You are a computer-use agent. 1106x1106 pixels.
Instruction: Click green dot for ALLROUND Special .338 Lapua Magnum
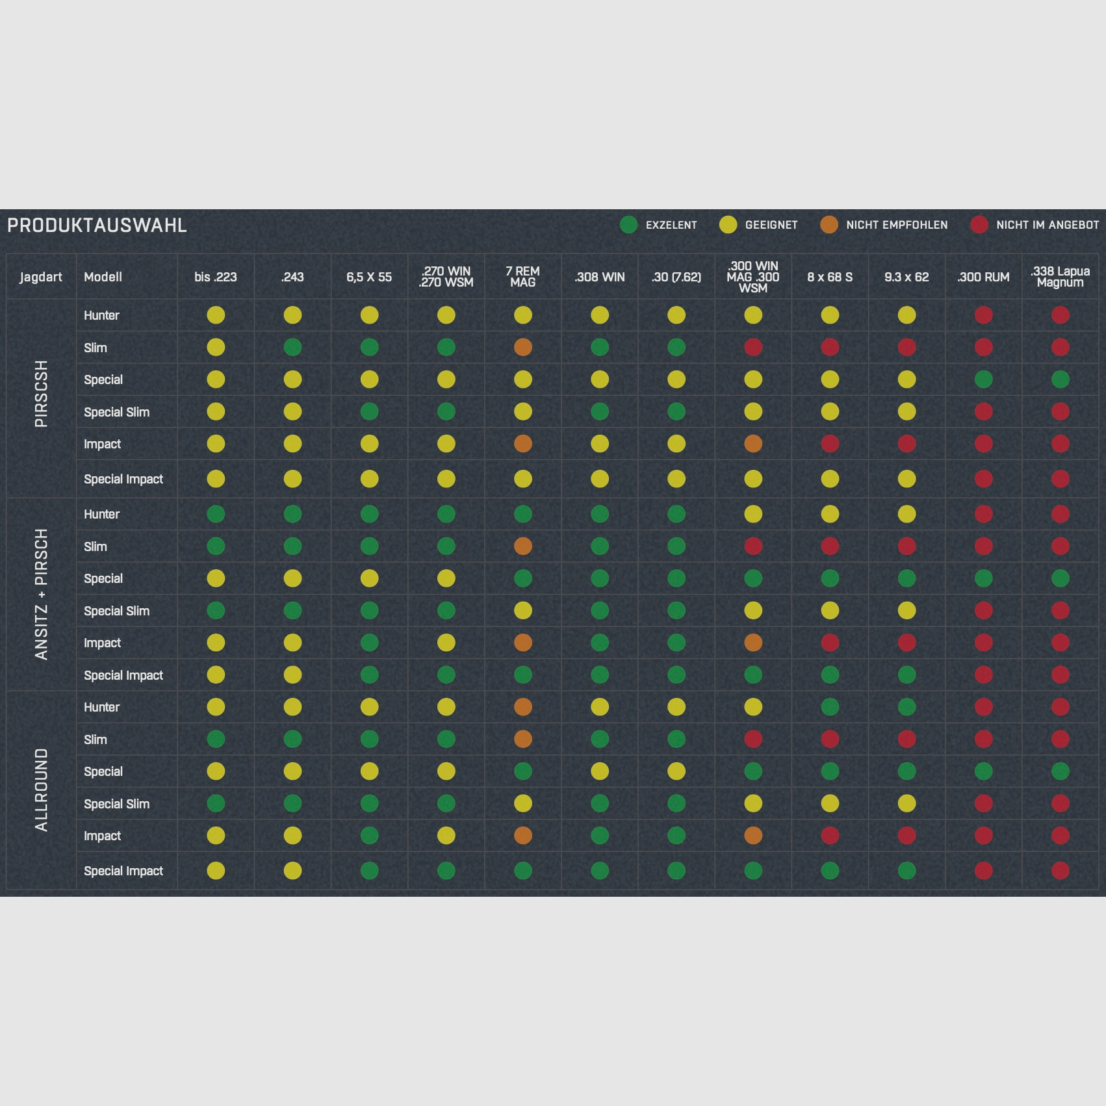point(1060,771)
